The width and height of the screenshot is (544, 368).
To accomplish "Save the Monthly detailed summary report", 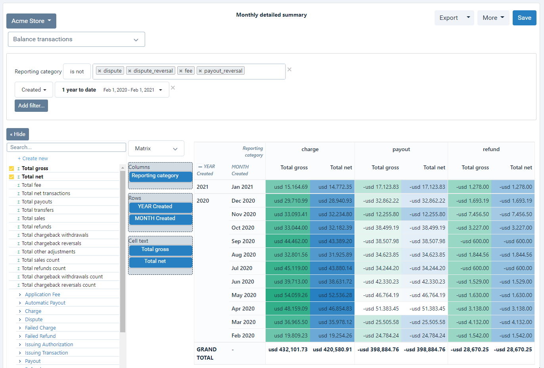I will (524, 17).
